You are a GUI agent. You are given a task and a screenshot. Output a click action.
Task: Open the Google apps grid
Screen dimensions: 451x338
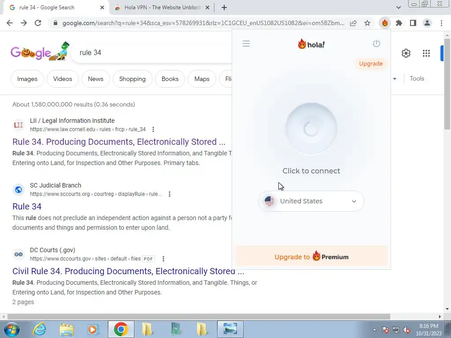coord(426,53)
